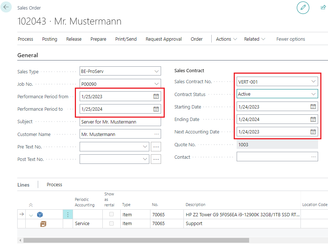Click the Location Code column header

[x=315, y=205]
